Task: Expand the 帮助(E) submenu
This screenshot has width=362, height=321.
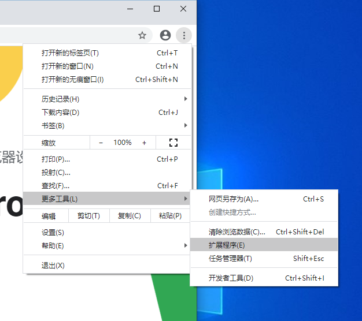Action: pos(106,246)
